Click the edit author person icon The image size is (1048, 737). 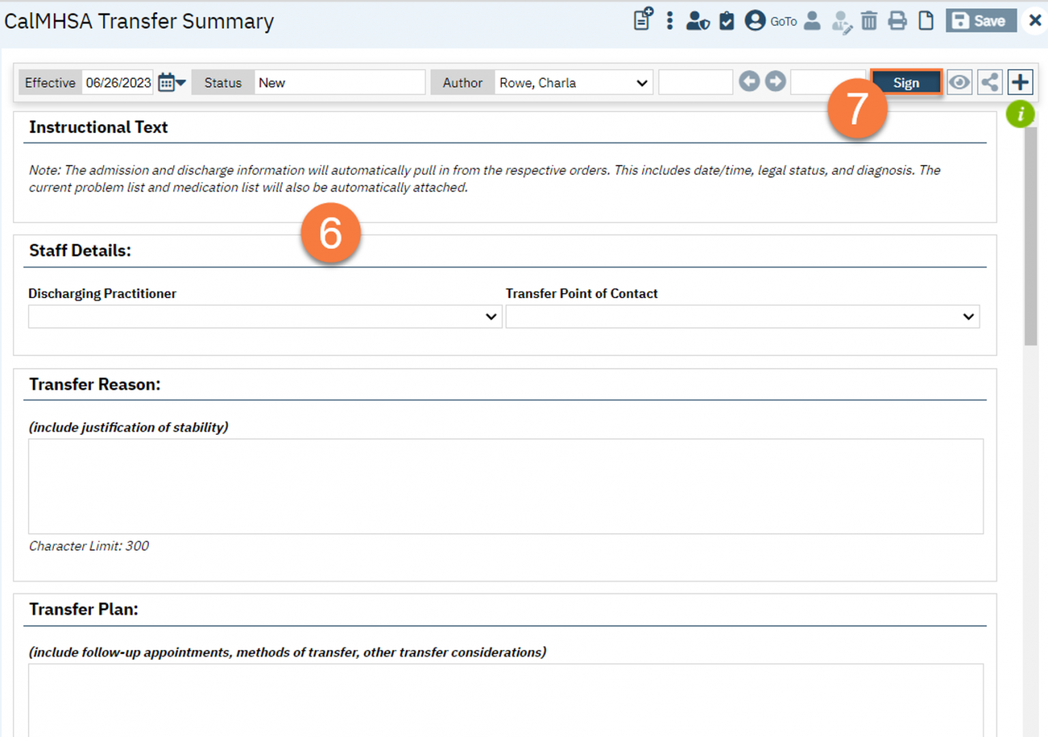coord(841,20)
